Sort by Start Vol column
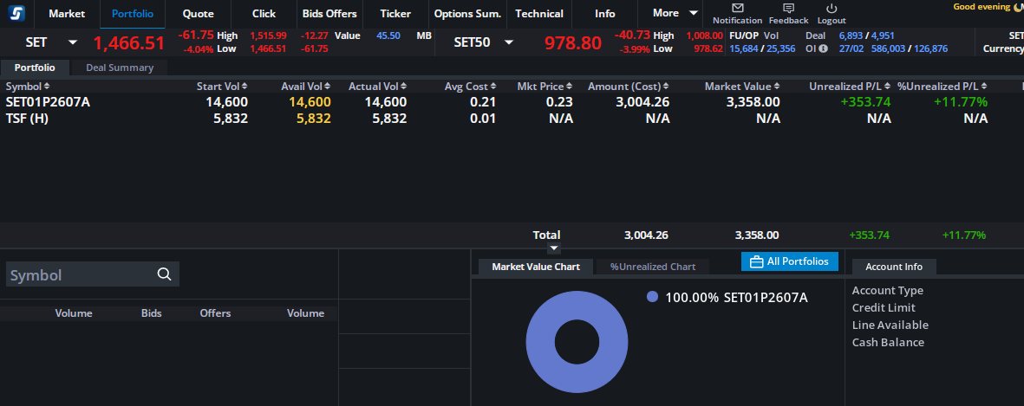The height and width of the screenshot is (406, 1024). [x=223, y=86]
